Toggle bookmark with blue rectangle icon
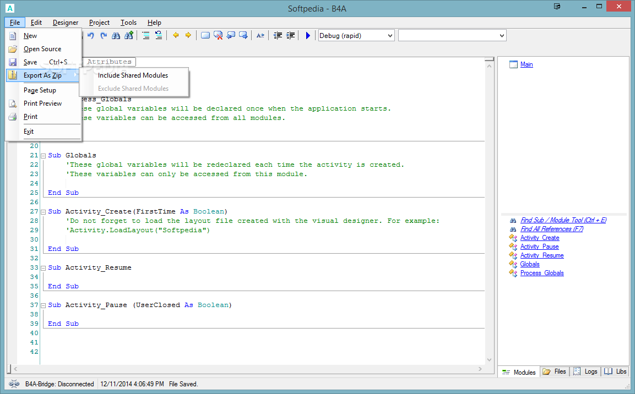This screenshot has height=394, width=635. coord(205,36)
